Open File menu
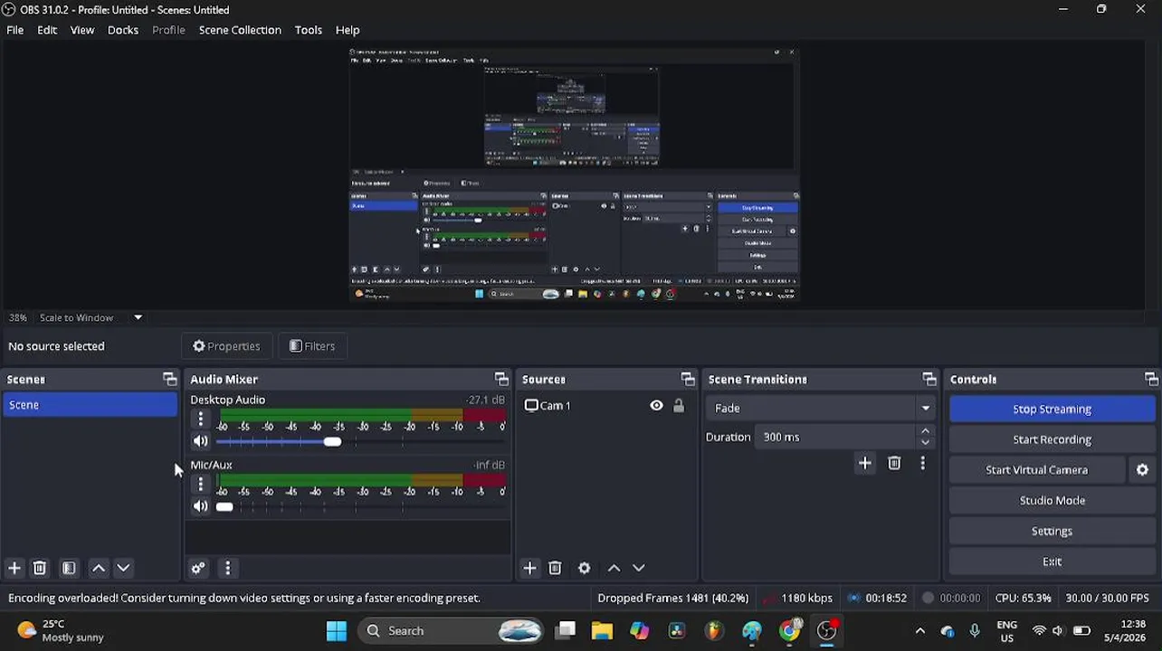The height and width of the screenshot is (651, 1162). pyautogui.click(x=15, y=30)
